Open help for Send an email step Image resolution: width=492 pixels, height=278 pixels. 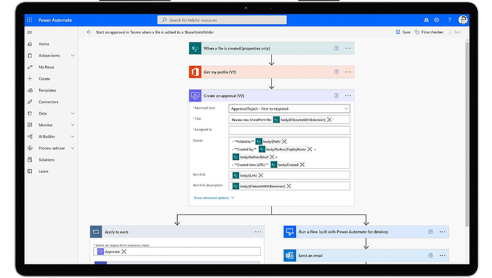pos(430,256)
